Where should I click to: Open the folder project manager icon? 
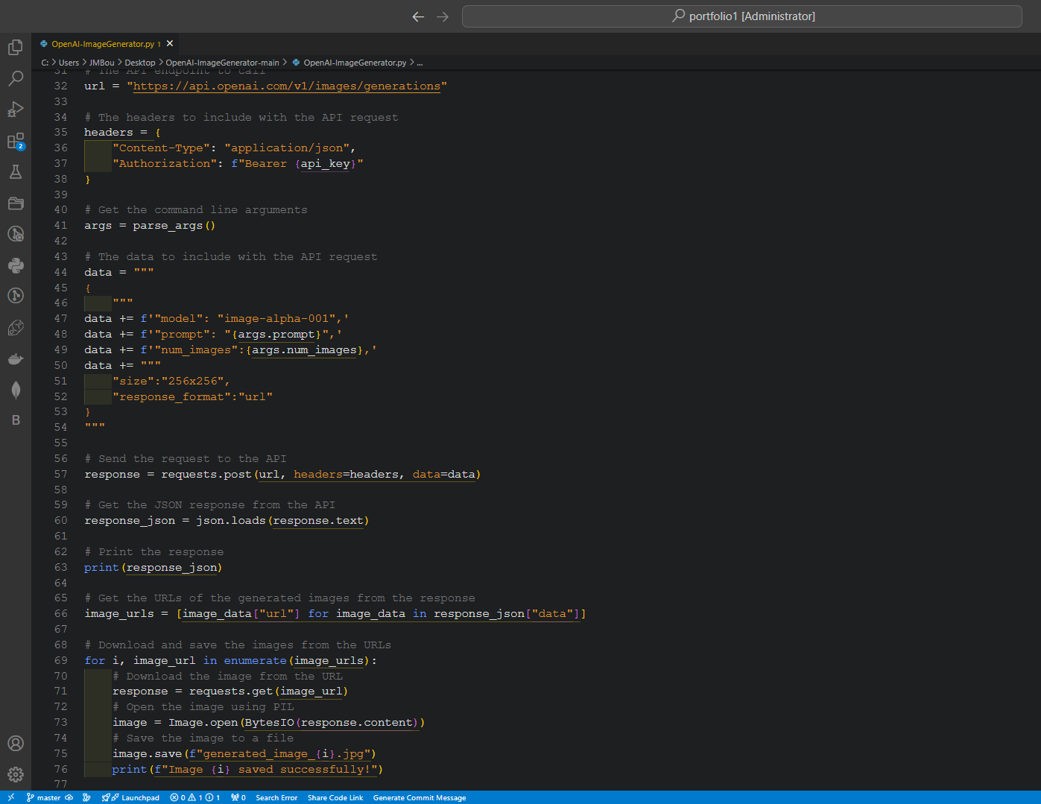(16, 203)
